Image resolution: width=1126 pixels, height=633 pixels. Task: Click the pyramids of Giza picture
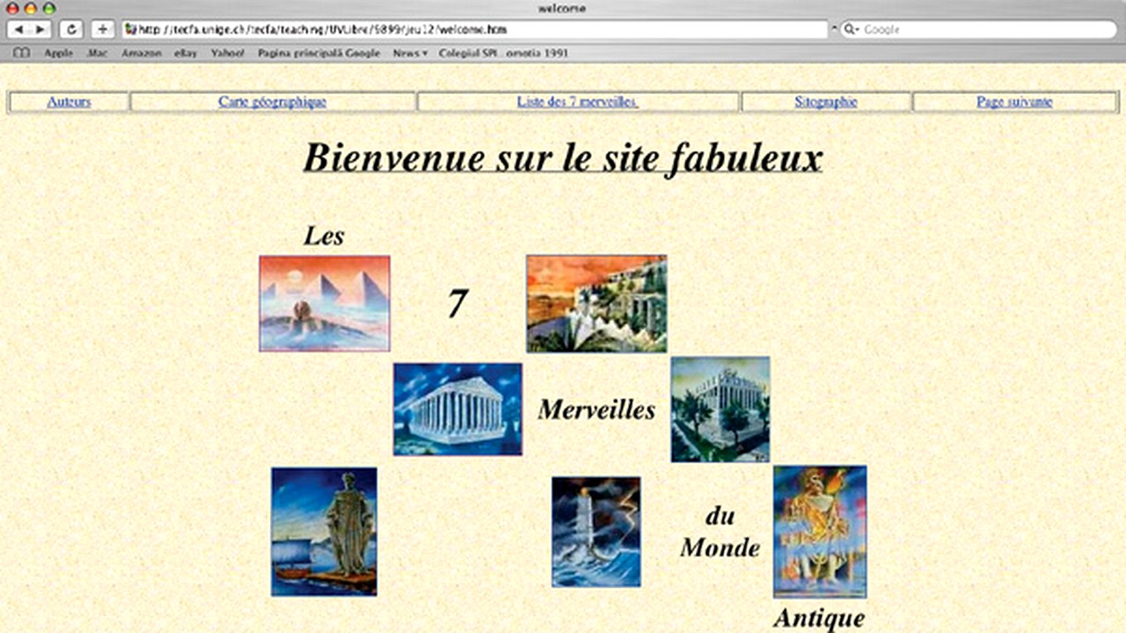tap(325, 303)
